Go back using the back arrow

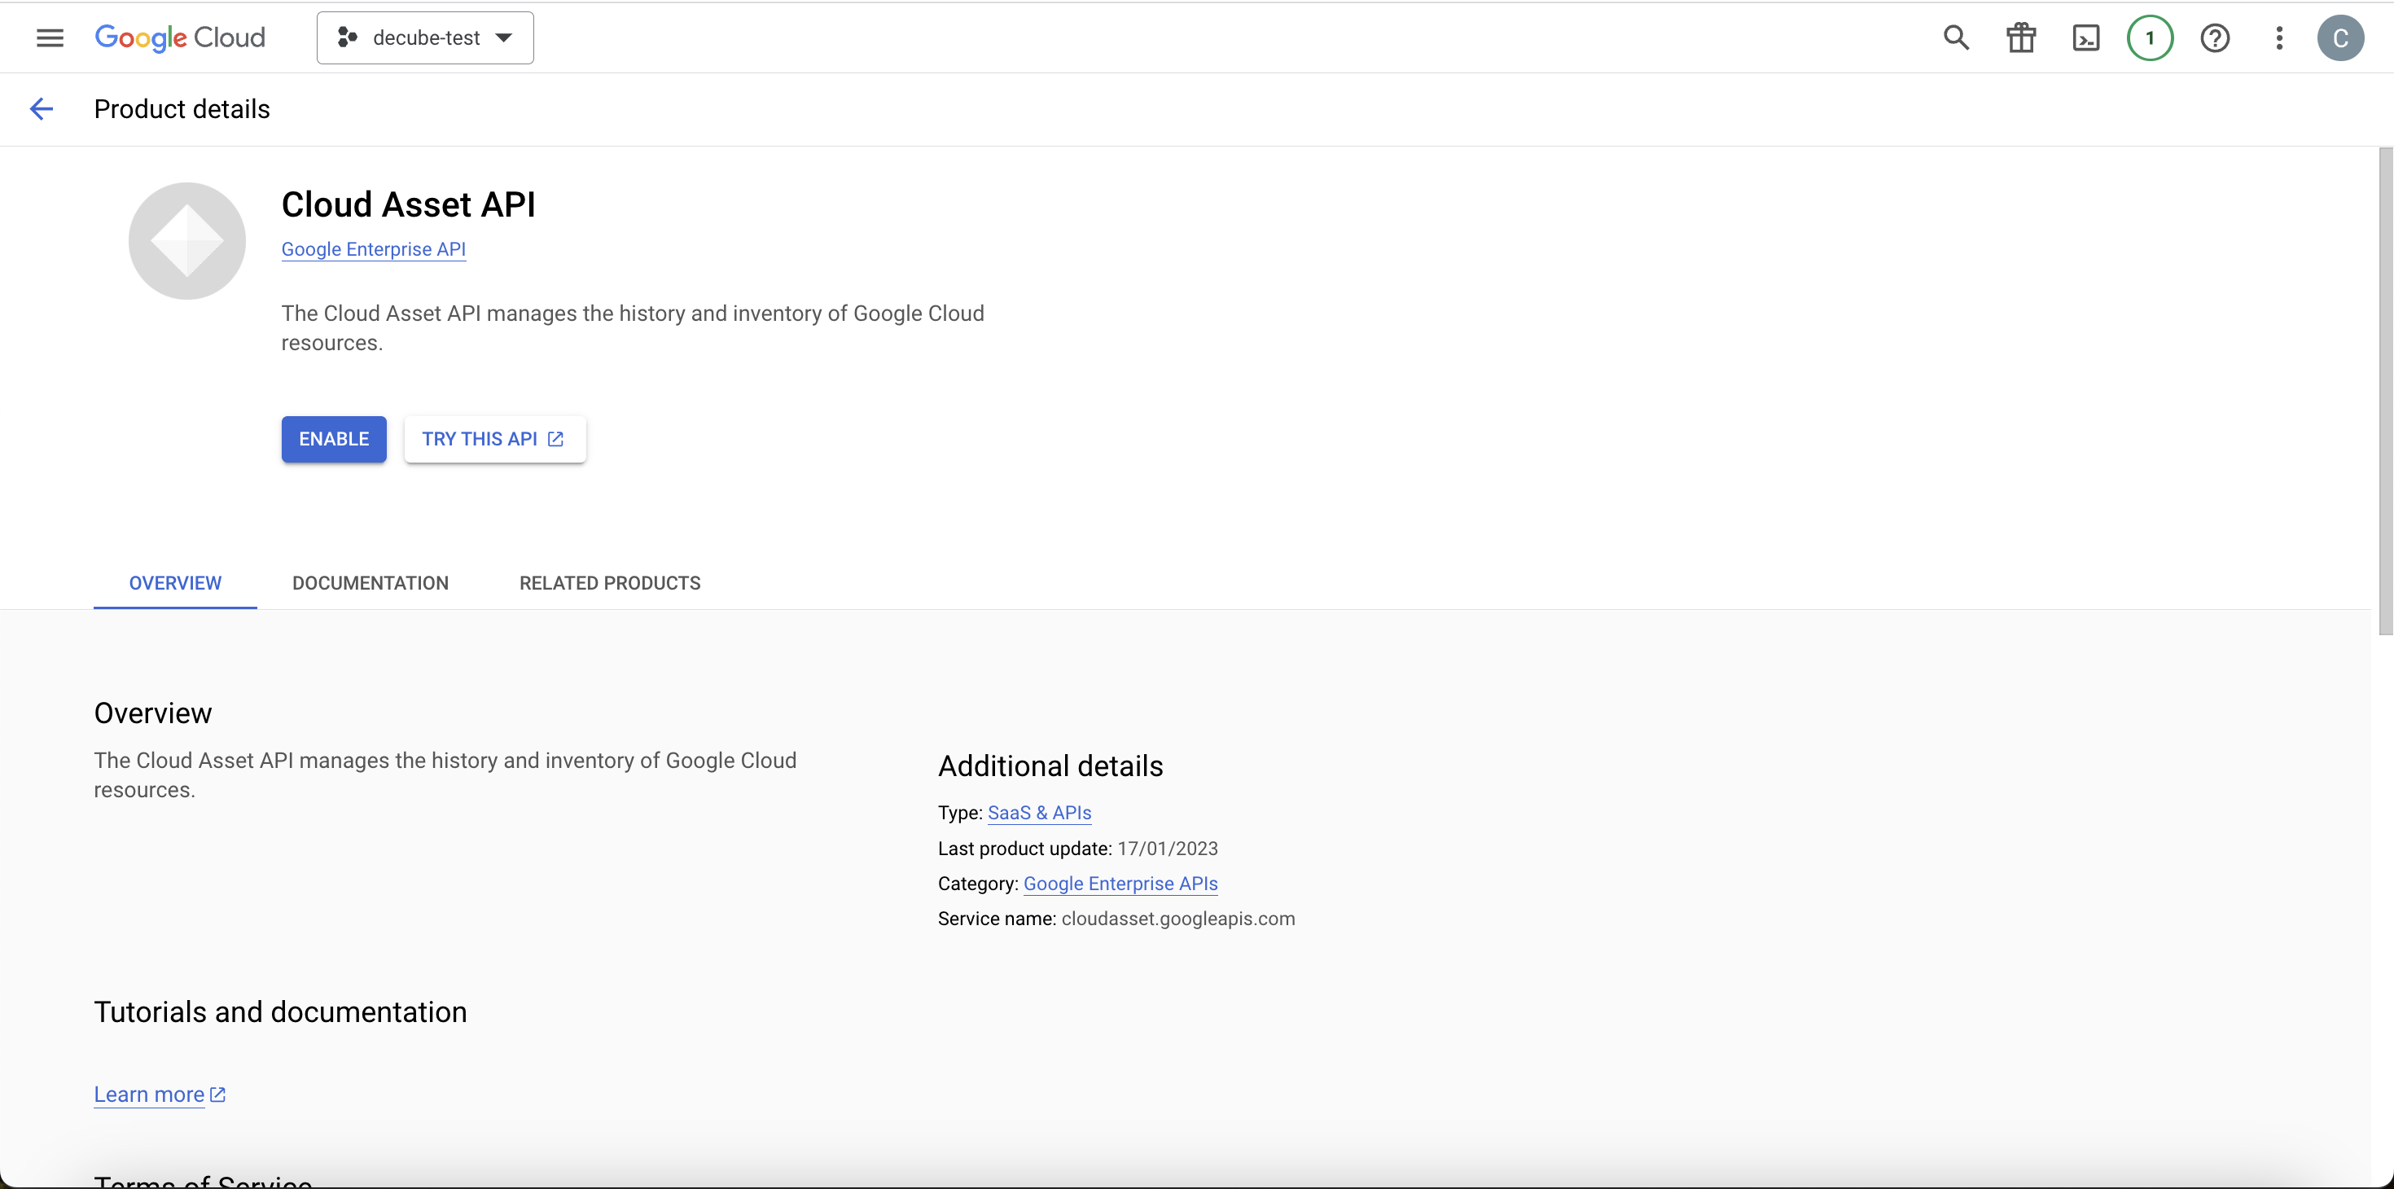(41, 109)
